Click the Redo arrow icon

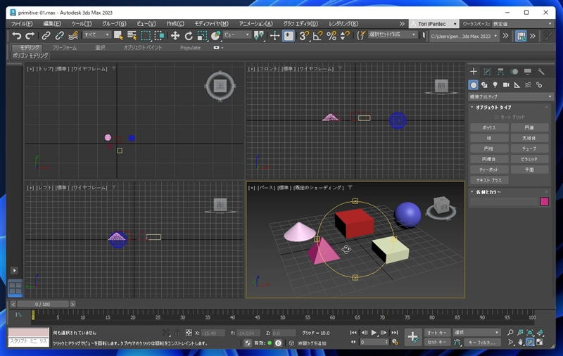(x=30, y=35)
